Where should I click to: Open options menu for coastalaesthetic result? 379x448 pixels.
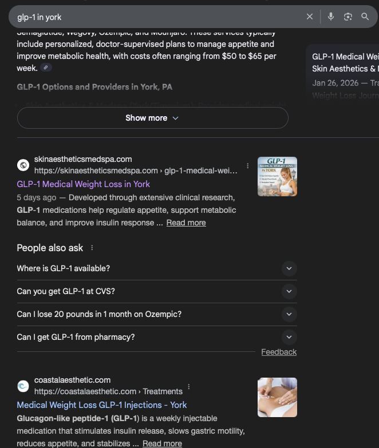[x=189, y=387]
